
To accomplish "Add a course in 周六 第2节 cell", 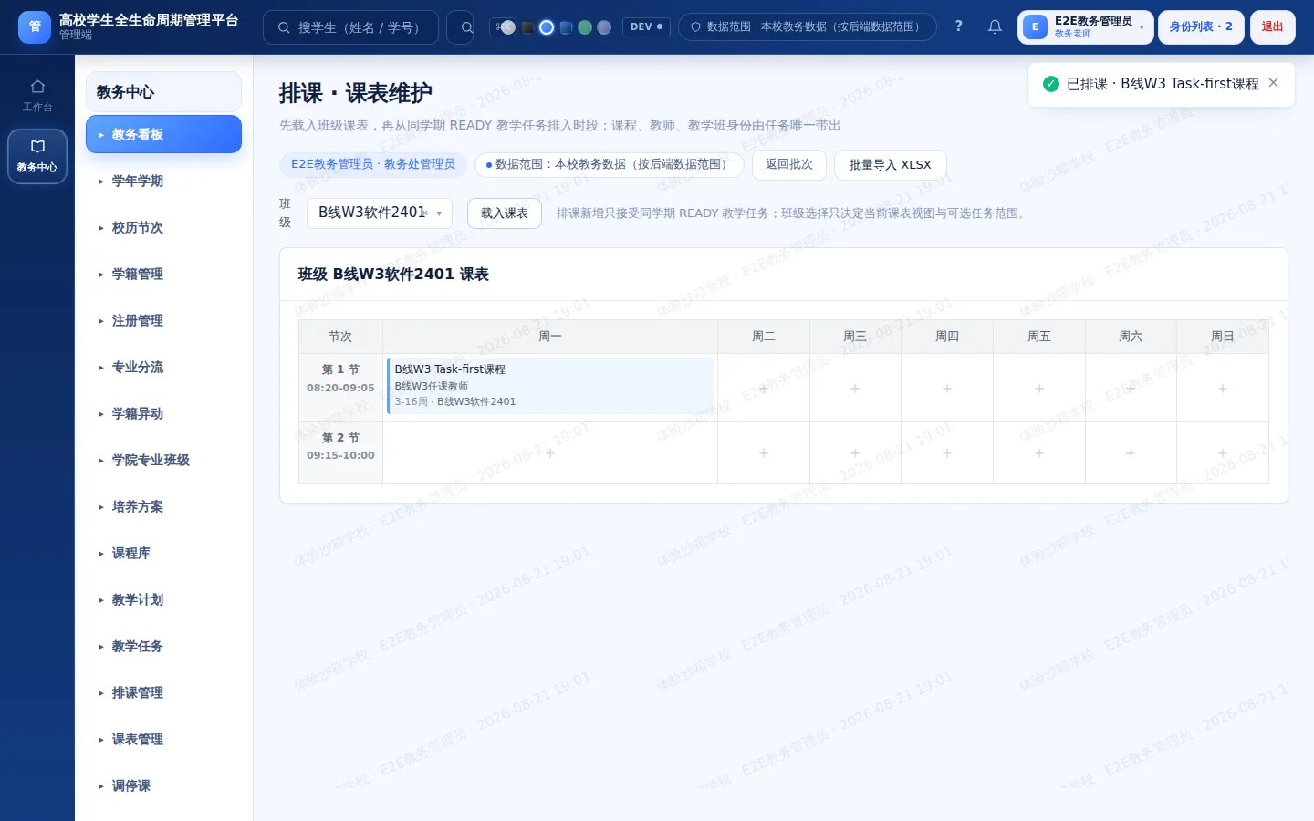I will [1131, 452].
